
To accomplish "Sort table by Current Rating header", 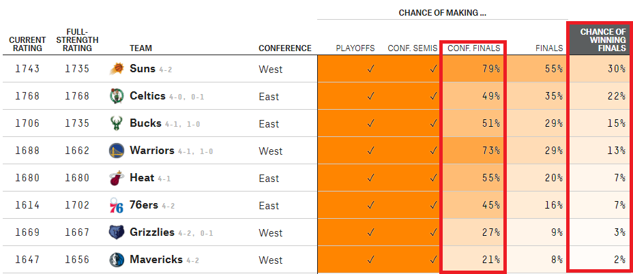I will click(27, 44).
